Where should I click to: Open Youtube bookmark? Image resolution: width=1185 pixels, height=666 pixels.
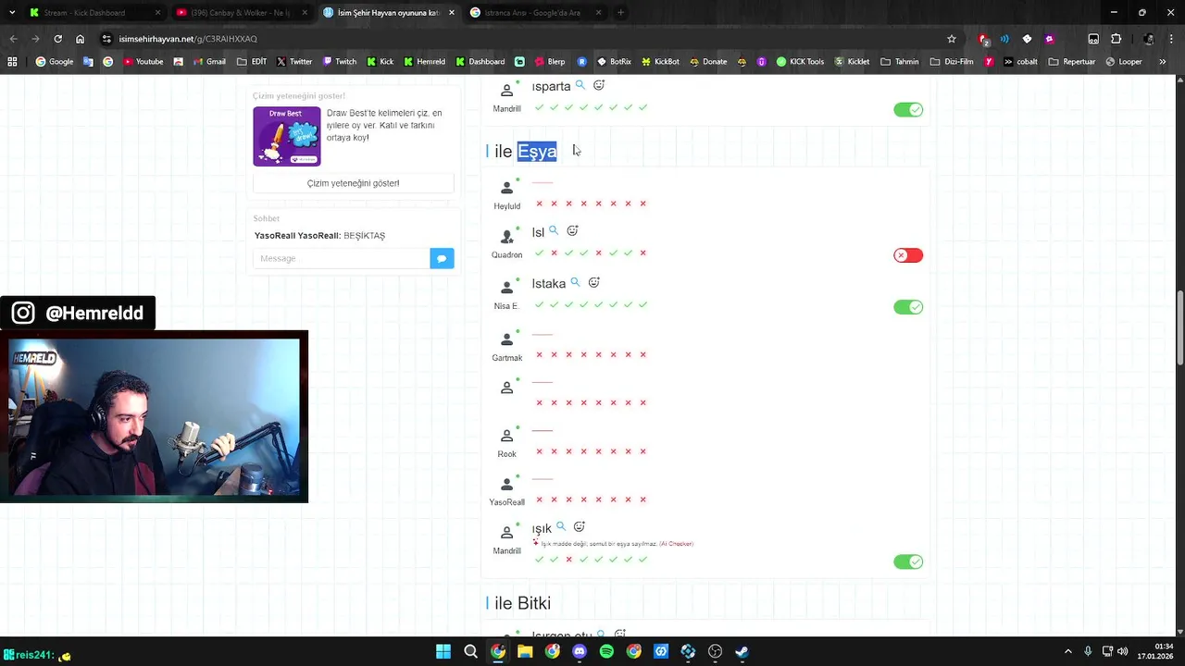[143, 62]
